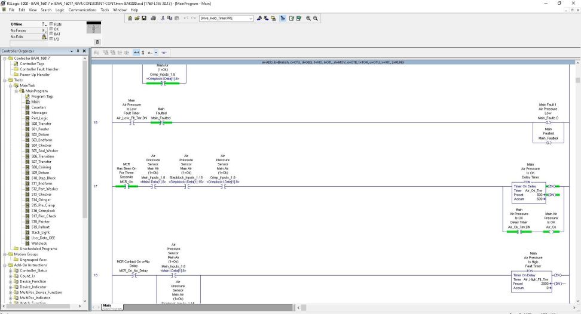Toggle the BAT status indicator box
The image size is (581, 314).
tap(52, 33)
